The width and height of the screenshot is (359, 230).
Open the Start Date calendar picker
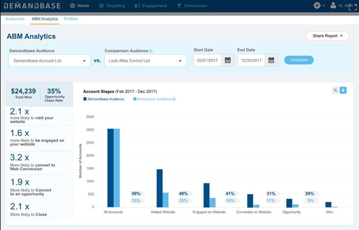pos(228,60)
